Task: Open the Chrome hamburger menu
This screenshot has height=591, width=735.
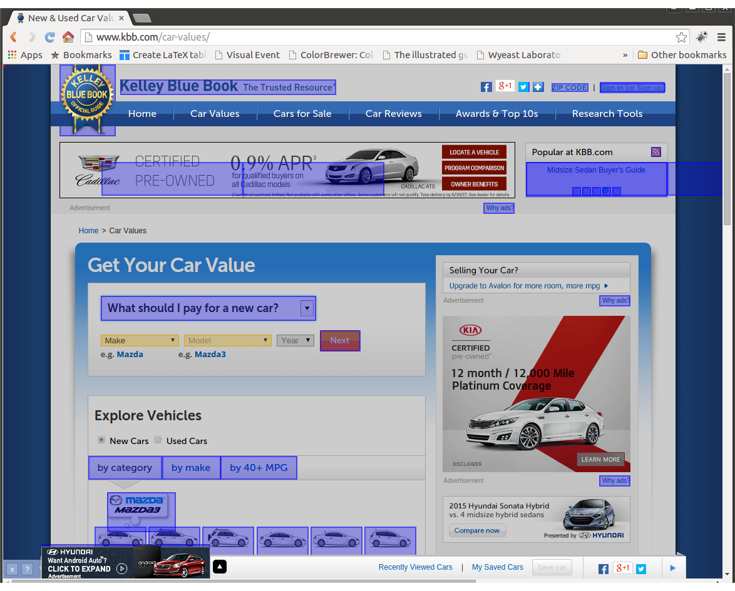Action: click(721, 37)
